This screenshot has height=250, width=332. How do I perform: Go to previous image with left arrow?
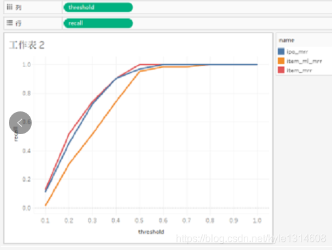(20, 123)
